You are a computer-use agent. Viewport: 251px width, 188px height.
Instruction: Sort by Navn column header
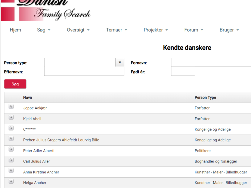[27, 98]
